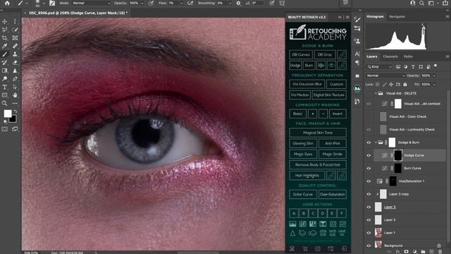The height and width of the screenshot is (254, 451).
Task: Click the Character panel icon in dock
Action: (357, 54)
